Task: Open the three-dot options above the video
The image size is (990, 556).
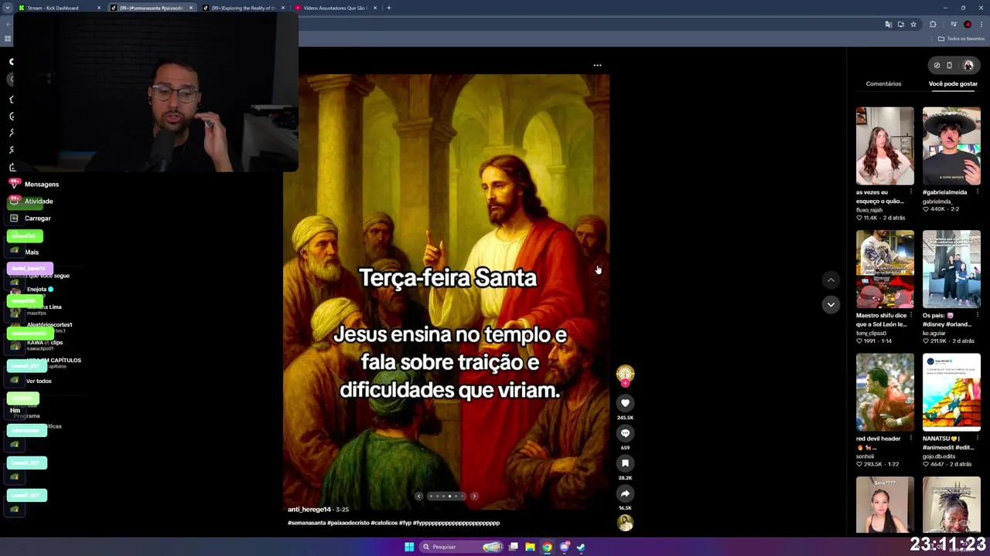Action: click(597, 66)
